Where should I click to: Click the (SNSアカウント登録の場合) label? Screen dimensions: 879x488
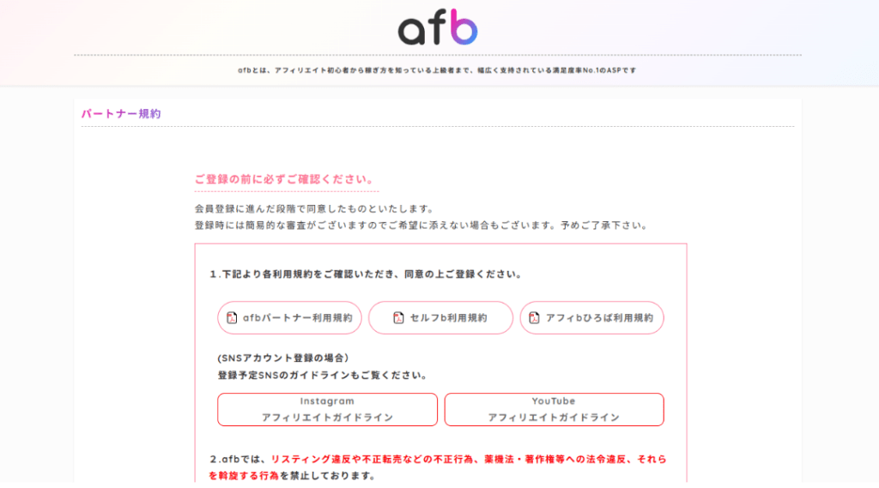(283, 358)
